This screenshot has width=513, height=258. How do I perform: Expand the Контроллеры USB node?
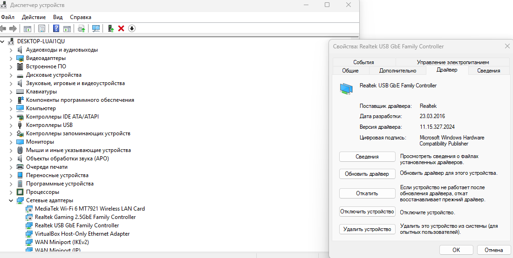(x=11, y=125)
